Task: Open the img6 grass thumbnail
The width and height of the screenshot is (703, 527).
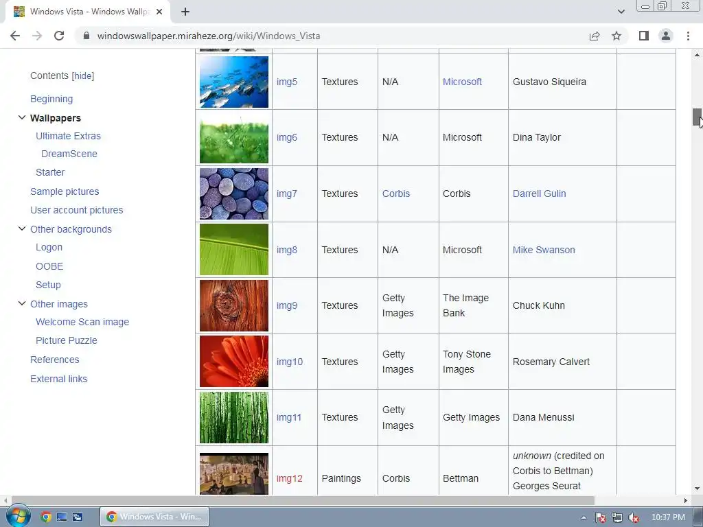Action: (x=234, y=137)
